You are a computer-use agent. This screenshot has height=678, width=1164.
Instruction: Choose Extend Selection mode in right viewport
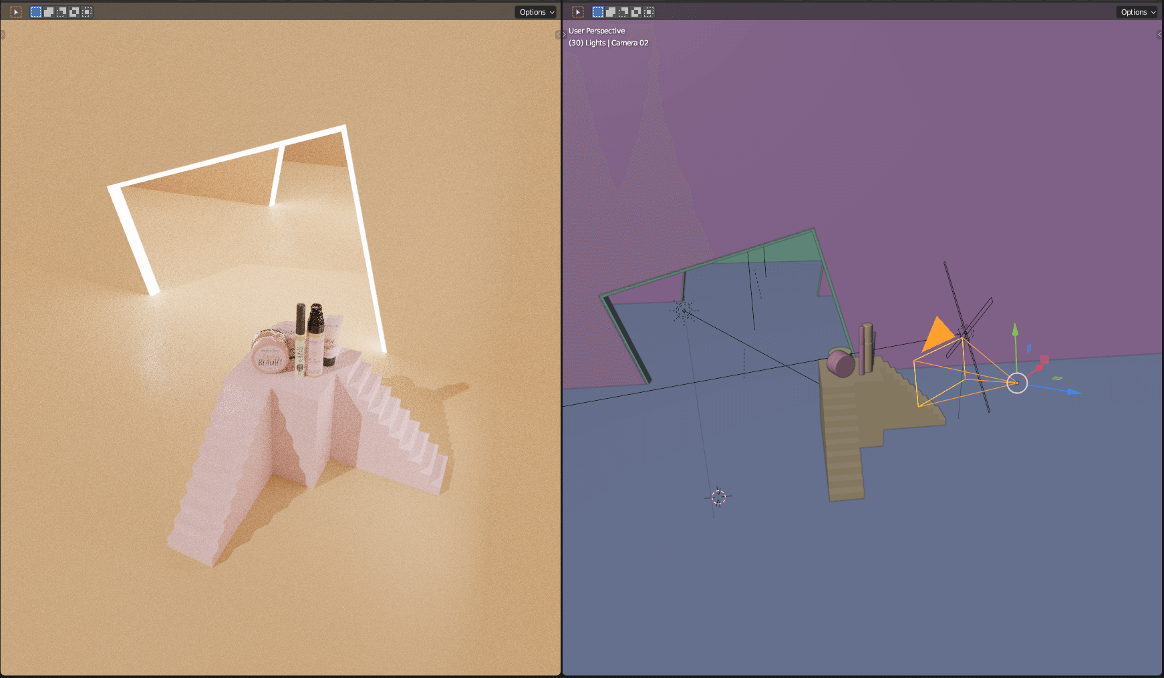click(611, 12)
